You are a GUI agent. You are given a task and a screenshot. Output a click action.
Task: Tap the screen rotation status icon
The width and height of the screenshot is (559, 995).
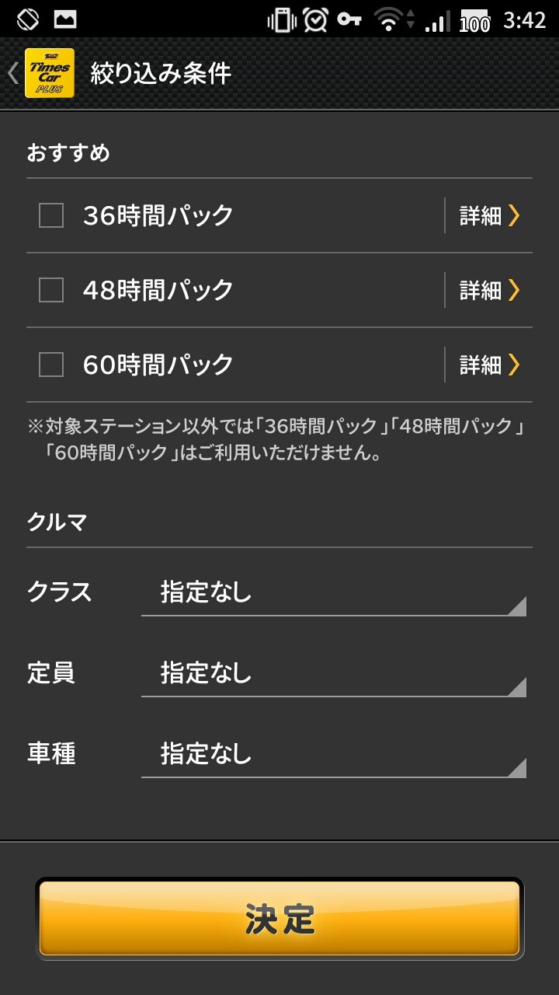(x=27, y=19)
